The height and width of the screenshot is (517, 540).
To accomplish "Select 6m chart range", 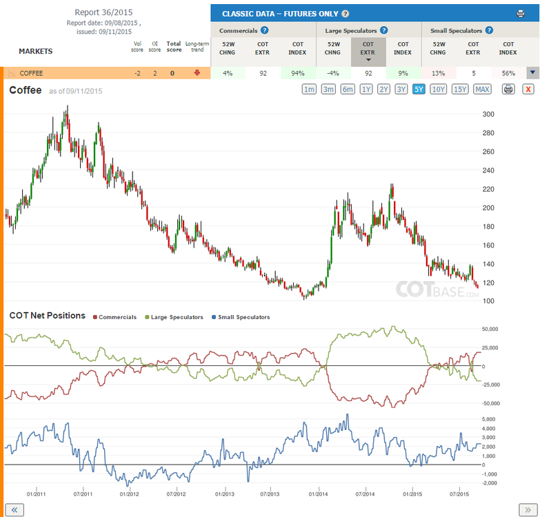I will (x=348, y=90).
